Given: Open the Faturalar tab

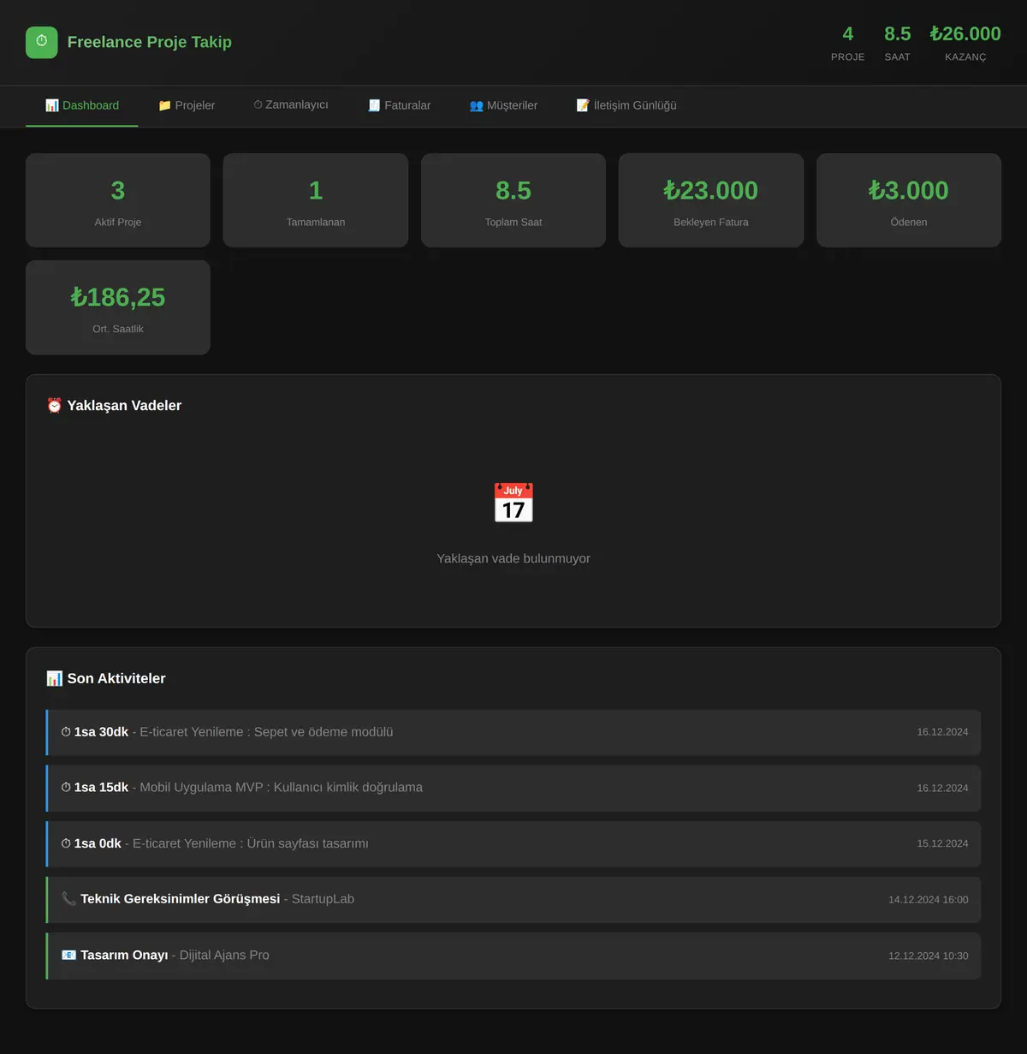Looking at the screenshot, I should coord(399,105).
